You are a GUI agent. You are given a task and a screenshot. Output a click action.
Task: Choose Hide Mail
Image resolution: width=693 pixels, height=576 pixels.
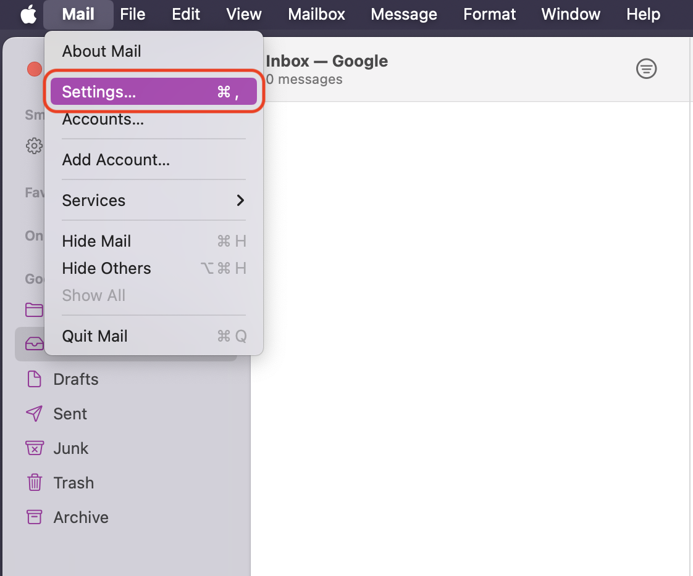[x=154, y=241]
